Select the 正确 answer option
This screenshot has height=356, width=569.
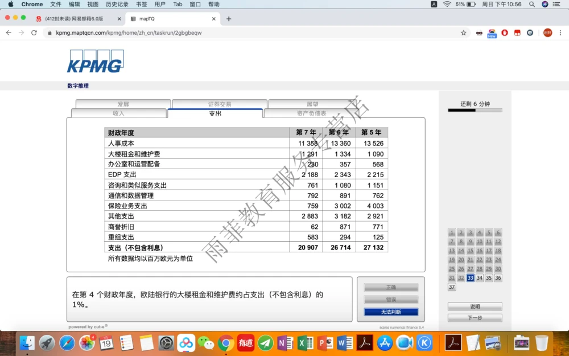(390, 287)
